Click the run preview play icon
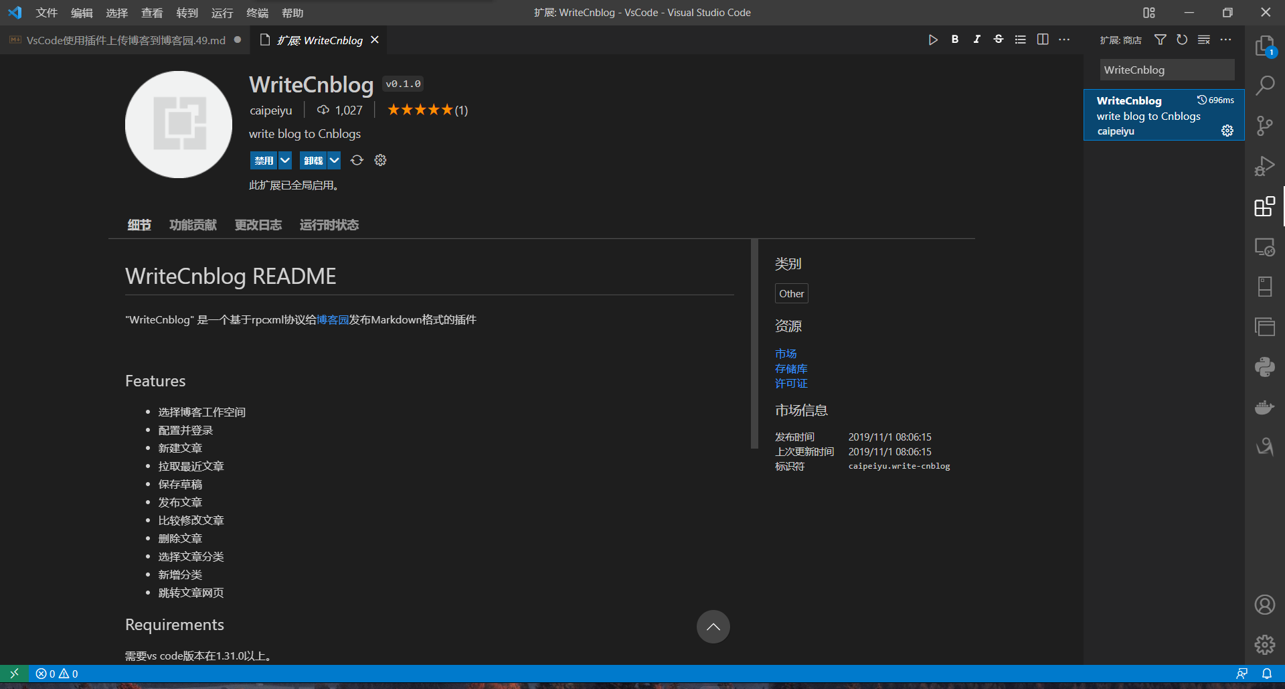The height and width of the screenshot is (689, 1285). (933, 40)
